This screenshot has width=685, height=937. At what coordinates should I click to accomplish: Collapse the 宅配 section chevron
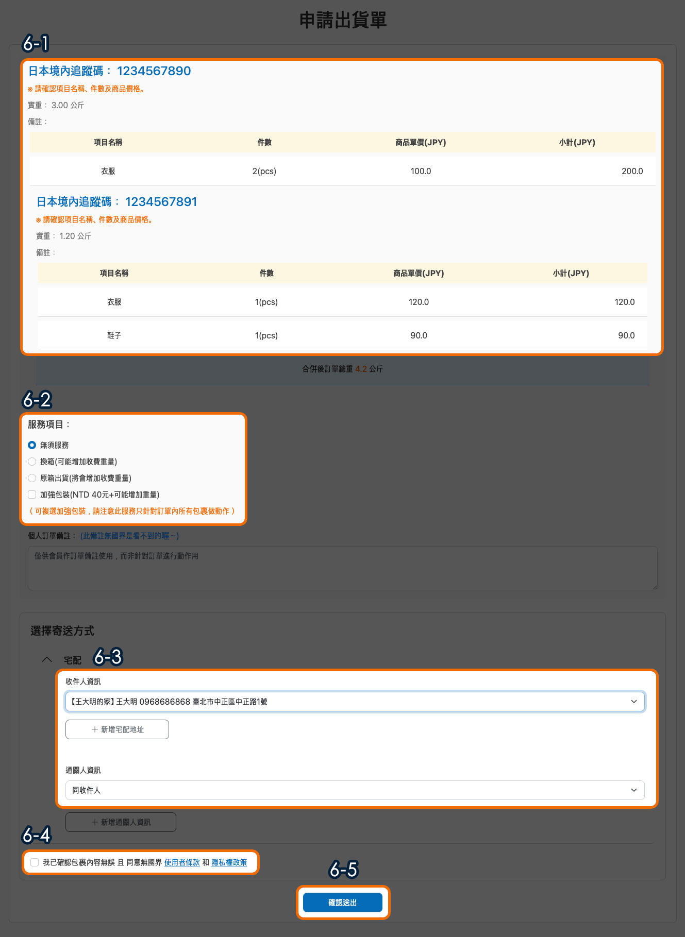[47, 659]
